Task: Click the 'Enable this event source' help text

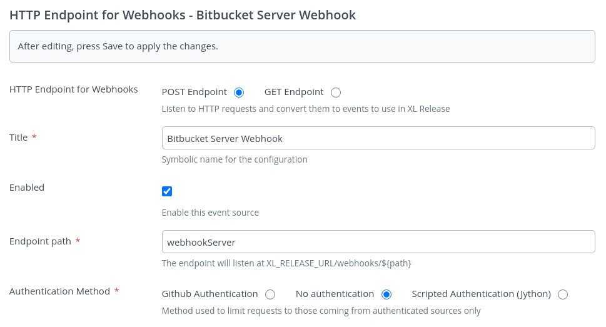Action: tap(210, 213)
